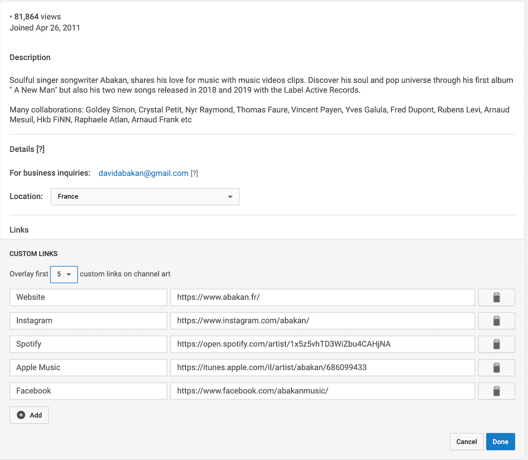Edit the Instagram URL field

coord(323,321)
